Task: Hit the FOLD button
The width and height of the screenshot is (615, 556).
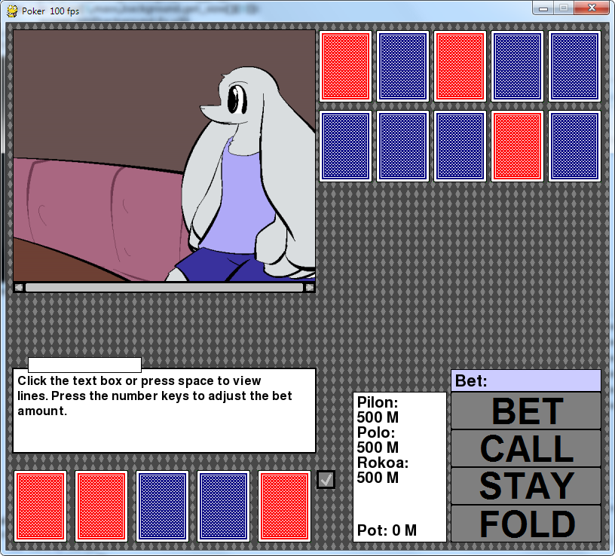Action: tap(526, 524)
